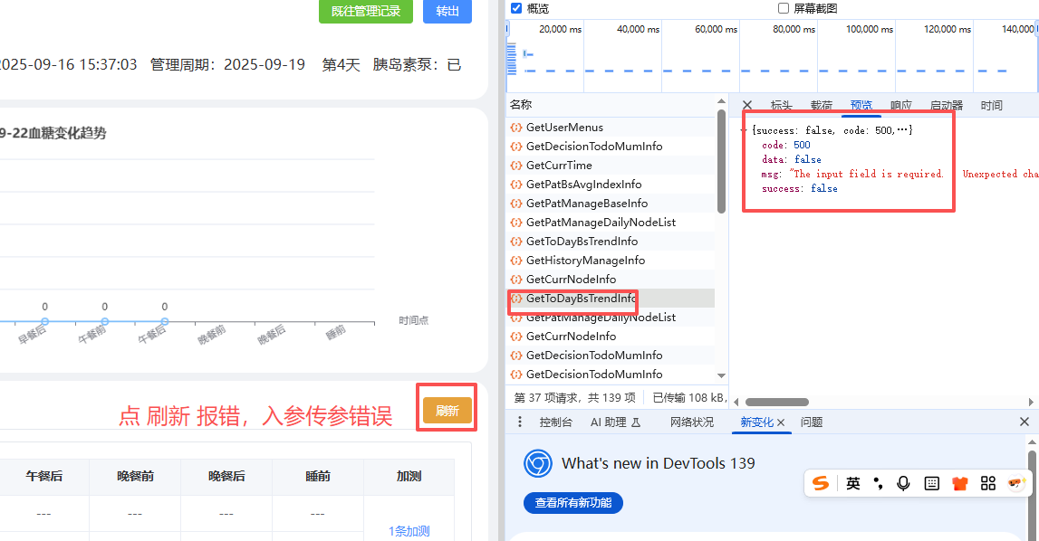Open the 时间 timing tab
The height and width of the screenshot is (541, 1039).
(991, 105)
